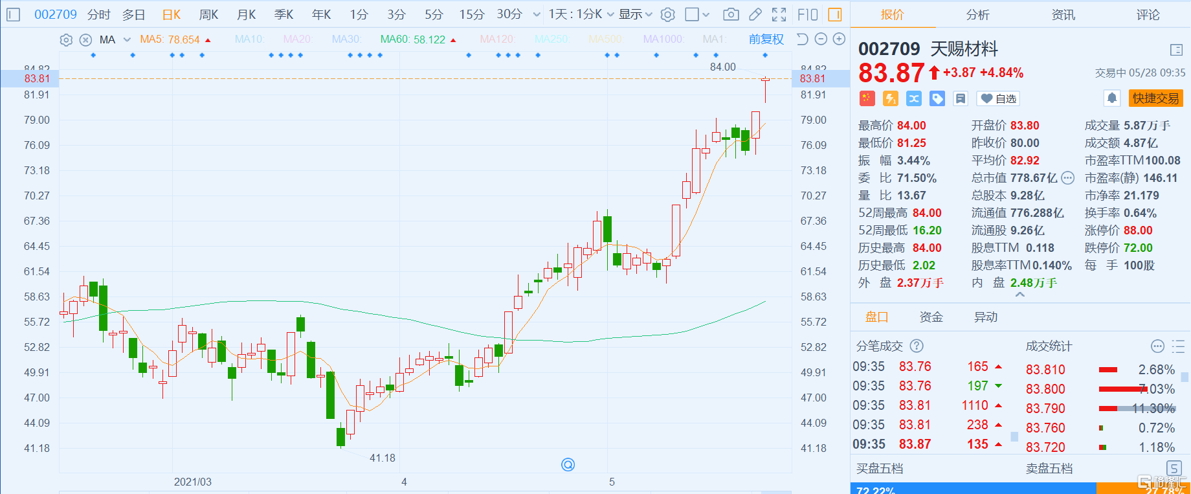The width and height of the screenshot is (1191, 494).
Task: Click the 002709 stock code link
Action: pos(56,14)
